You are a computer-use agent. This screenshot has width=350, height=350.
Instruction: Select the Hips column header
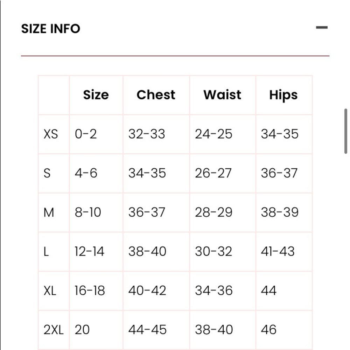point(283,95)
